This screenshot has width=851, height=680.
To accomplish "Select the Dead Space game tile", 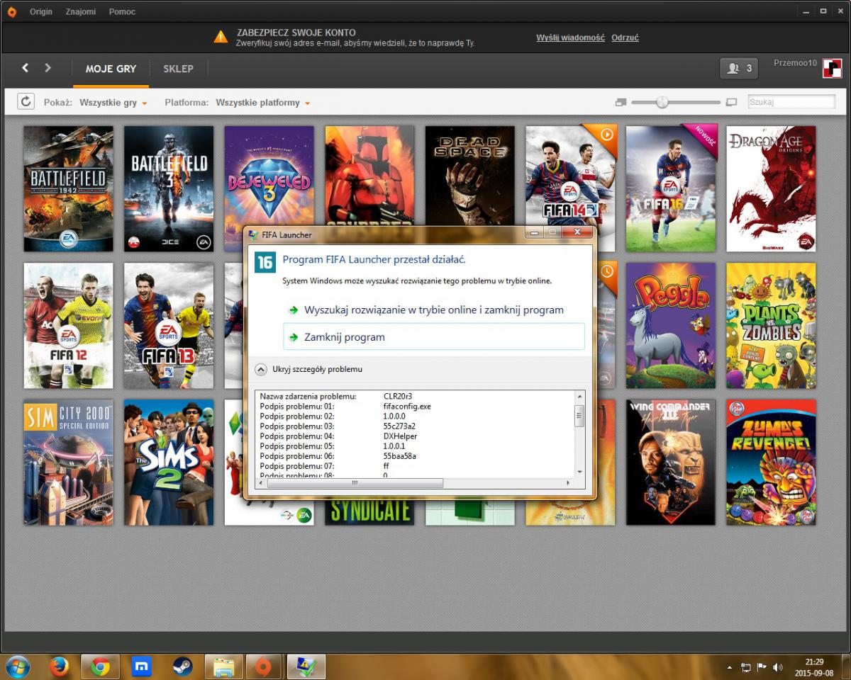I will [x=469, y=177].
